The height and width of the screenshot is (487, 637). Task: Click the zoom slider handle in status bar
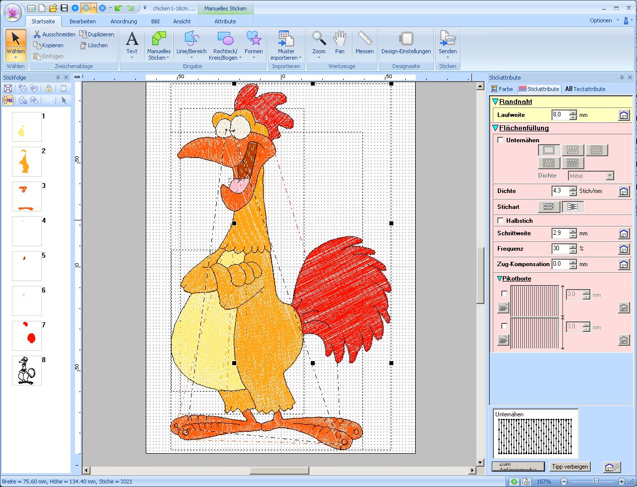point(596,482)
